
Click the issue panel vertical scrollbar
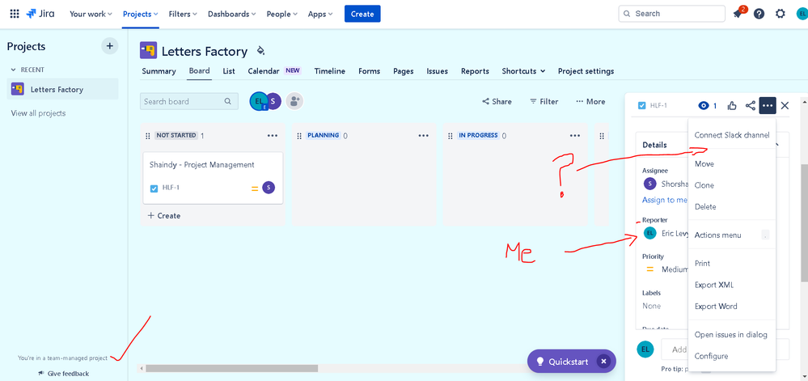[805, 223]
